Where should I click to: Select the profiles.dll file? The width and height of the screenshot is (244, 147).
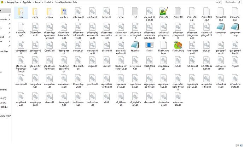[92, 80]
